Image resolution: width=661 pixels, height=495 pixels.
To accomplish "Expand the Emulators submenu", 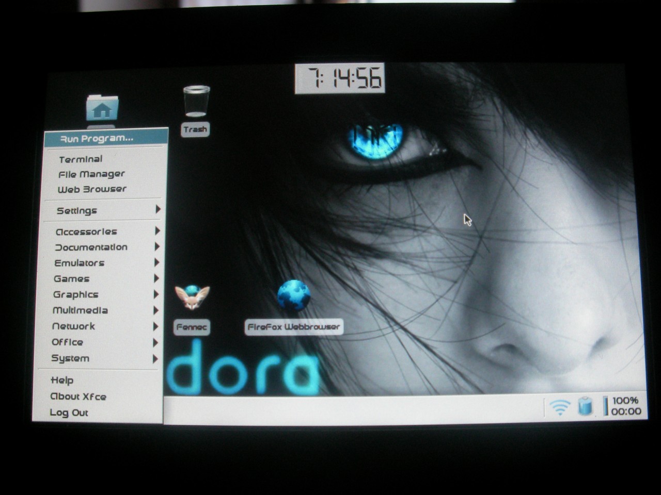I will point(80,263).
